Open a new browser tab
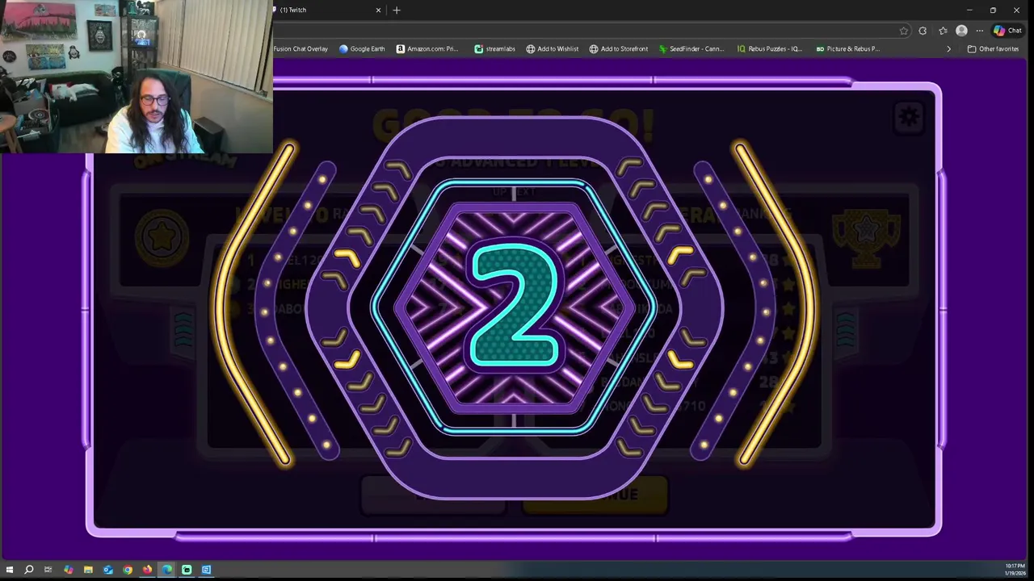The height and width of the screenshot is (581, 1034). point(397,10)
